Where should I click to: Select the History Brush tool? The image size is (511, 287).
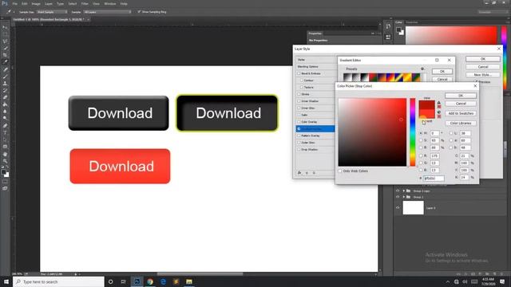coord(5,90)
